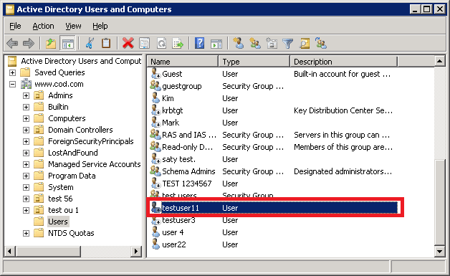
Task: Select the Users container in tree
Action: coord(58,222)
